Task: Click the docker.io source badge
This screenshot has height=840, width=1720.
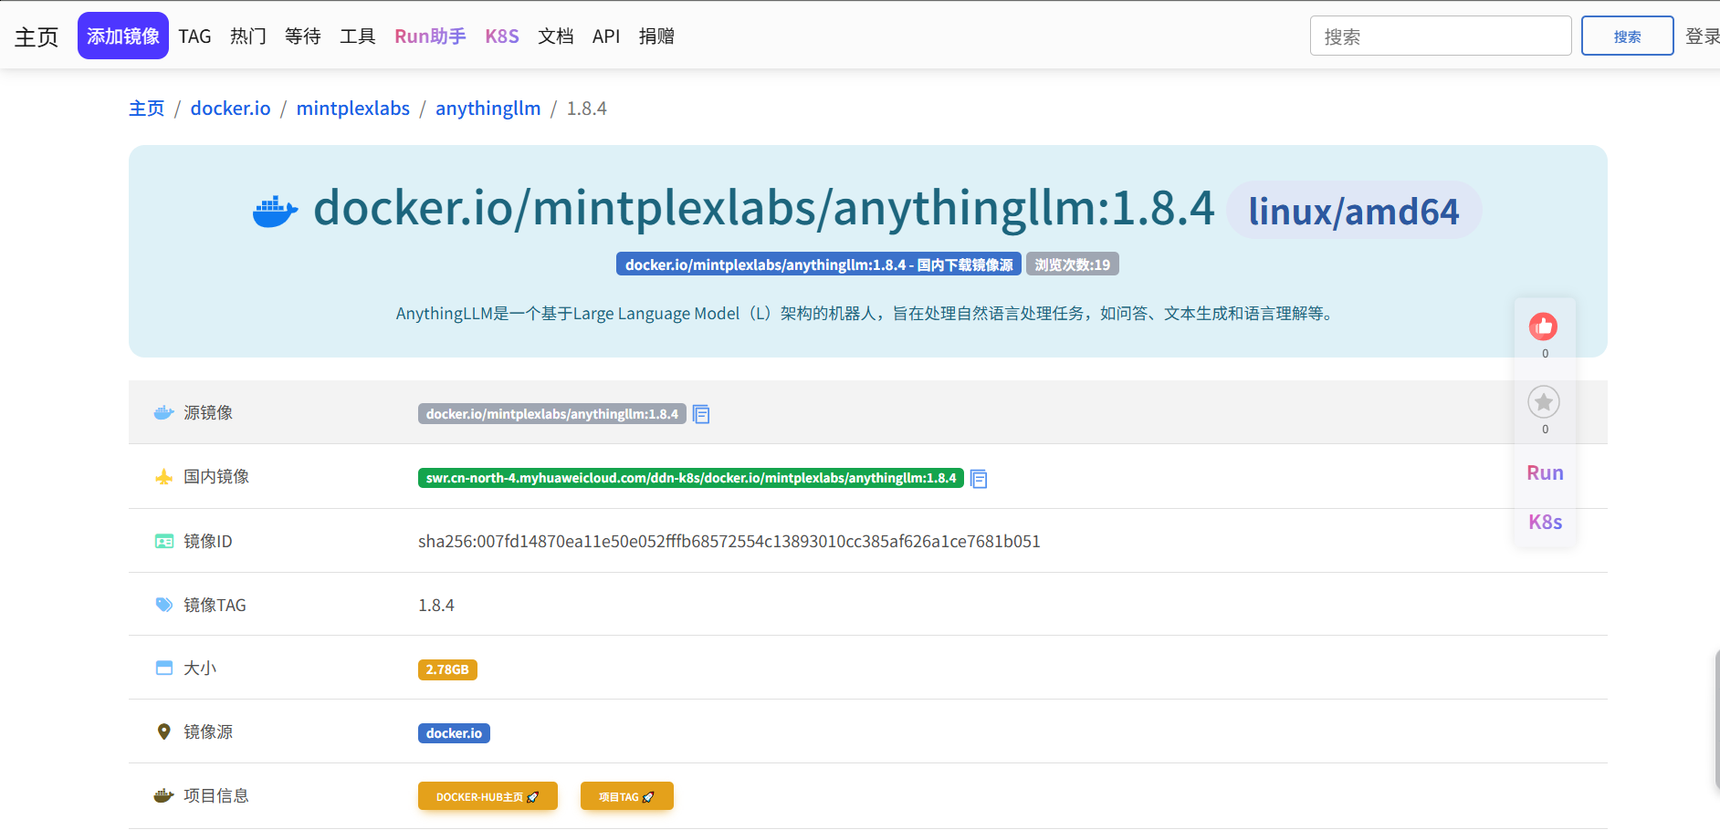Action: pos(454,733)
